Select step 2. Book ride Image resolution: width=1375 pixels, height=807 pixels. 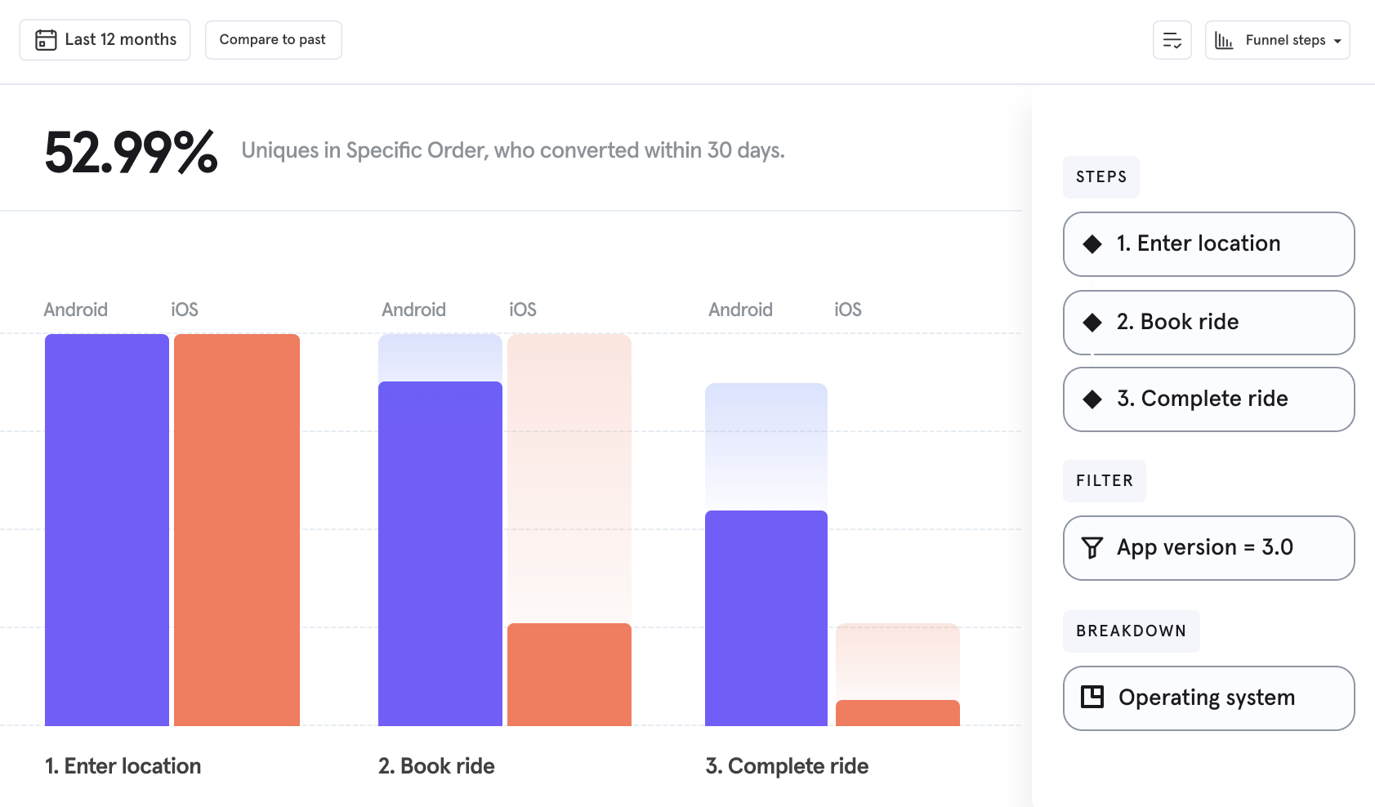pyautogui.click(x=1208, y=323)
